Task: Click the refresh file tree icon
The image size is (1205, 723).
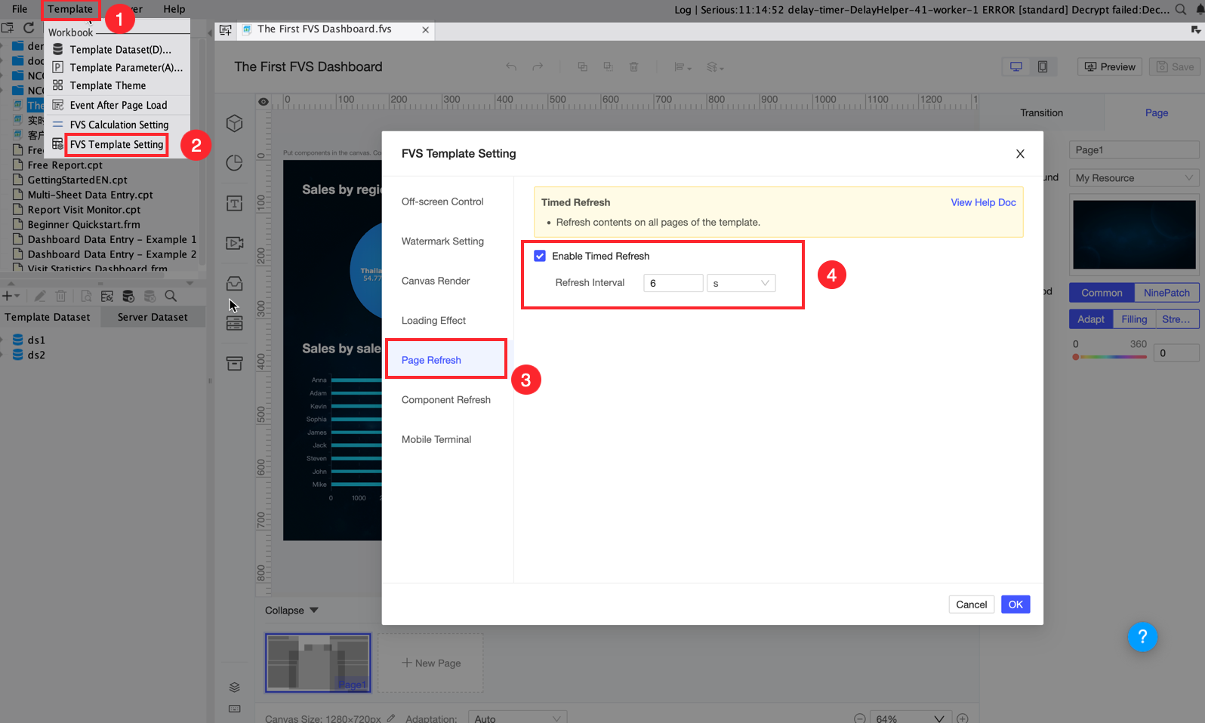Action: (x=29, y=28)
